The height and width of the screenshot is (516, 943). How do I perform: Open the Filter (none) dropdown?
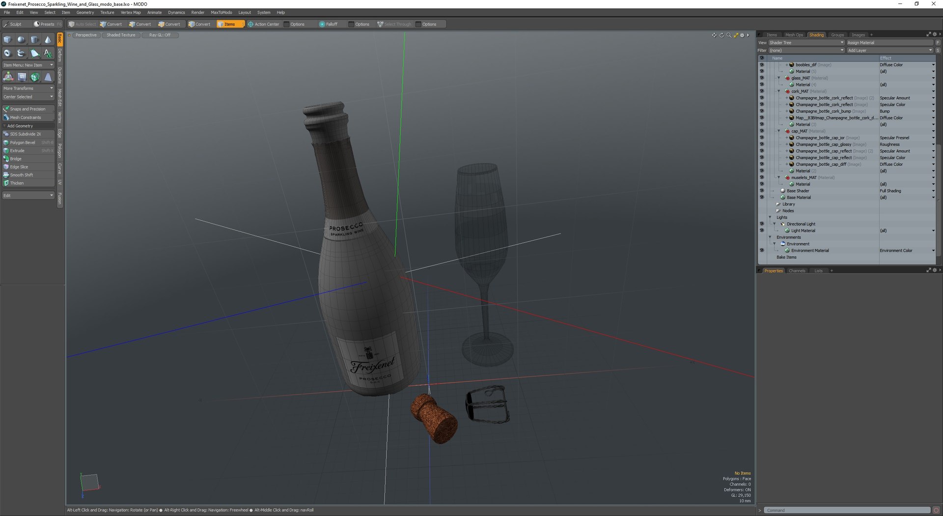click(x=806, y=50)
